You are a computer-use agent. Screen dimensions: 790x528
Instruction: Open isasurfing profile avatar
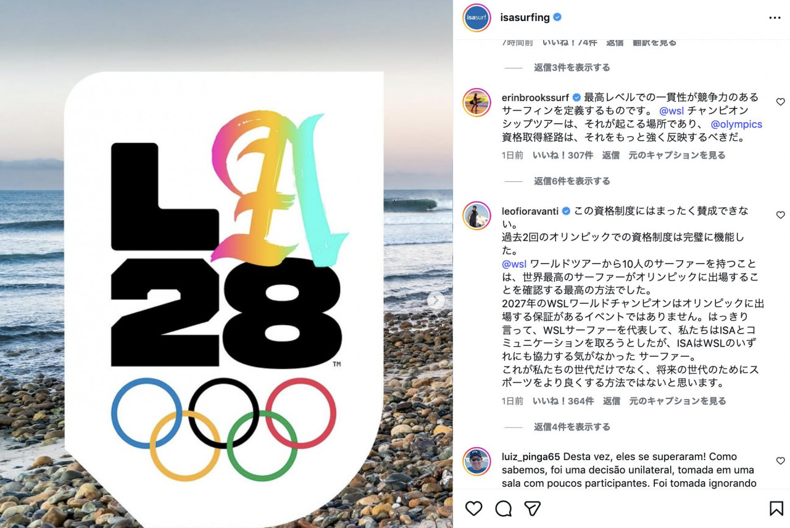[x=476, y=17]
